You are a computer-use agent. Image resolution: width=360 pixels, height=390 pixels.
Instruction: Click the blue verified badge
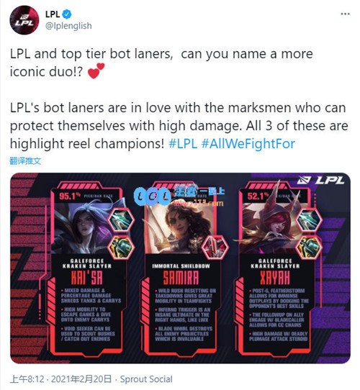pos(67,14)
